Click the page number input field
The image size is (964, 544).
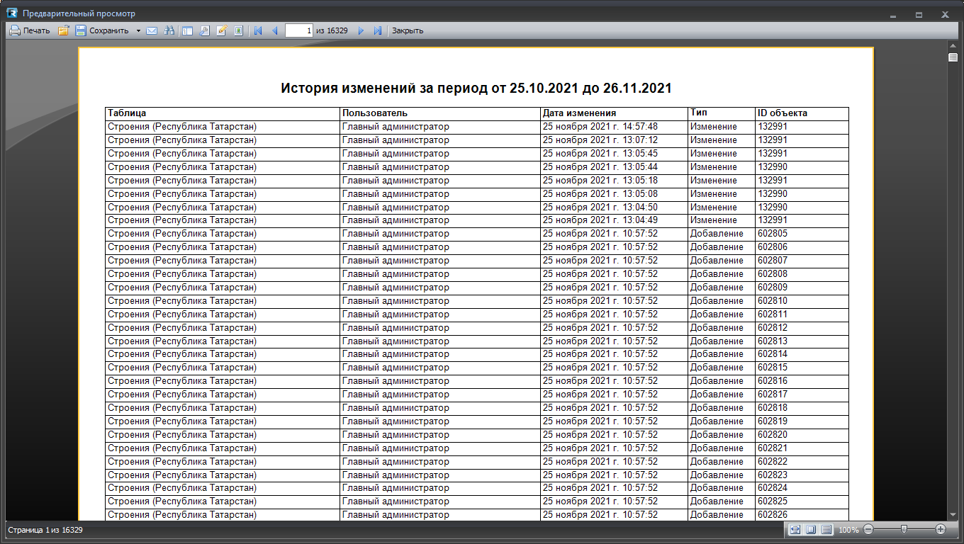(299, 30)
